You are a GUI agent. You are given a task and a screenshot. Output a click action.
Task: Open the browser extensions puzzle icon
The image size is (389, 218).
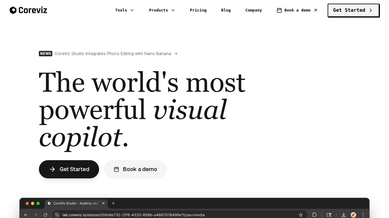315,215
